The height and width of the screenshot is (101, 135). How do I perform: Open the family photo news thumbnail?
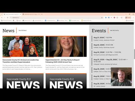(23, 47)
